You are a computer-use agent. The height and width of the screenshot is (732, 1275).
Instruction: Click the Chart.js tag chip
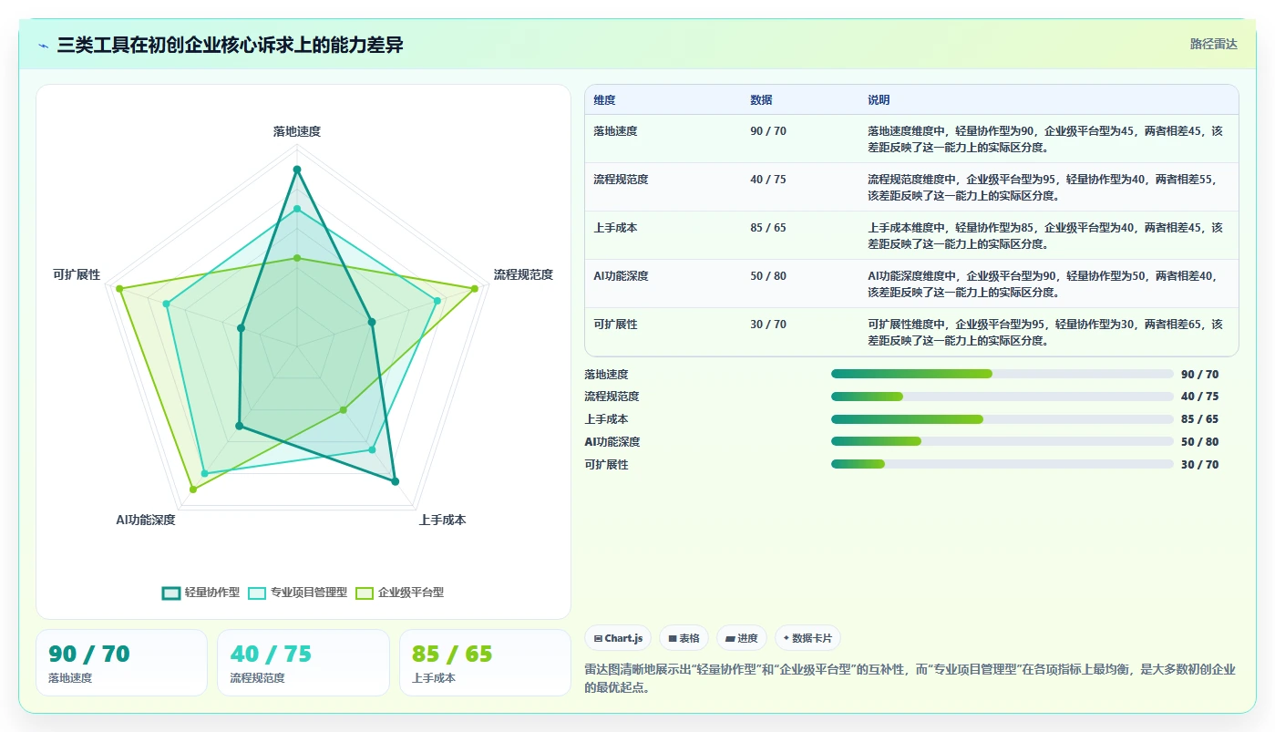tap(618, 638)
